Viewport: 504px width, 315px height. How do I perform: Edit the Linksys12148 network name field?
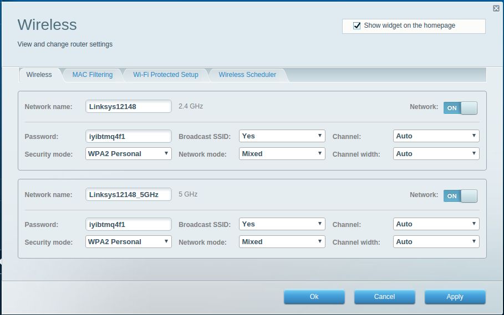[x=128, y=106]
